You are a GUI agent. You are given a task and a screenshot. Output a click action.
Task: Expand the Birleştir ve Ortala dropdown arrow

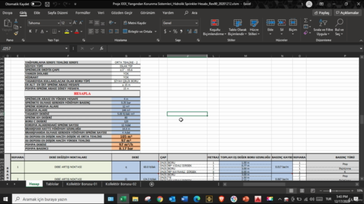click(x=155, y=32)
